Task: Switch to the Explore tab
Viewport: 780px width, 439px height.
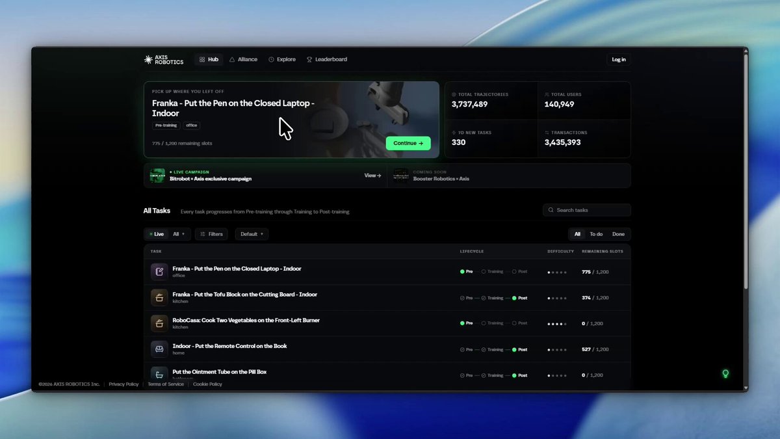Action: 282,59
